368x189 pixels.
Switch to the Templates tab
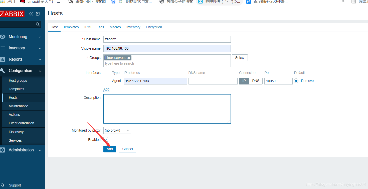(x=71, y=27)
